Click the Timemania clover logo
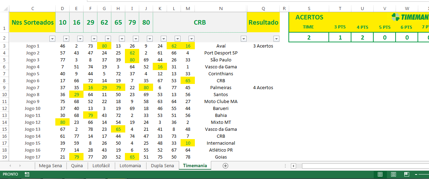The height and width of the screenshot is (179, 429). pos(396,17)
